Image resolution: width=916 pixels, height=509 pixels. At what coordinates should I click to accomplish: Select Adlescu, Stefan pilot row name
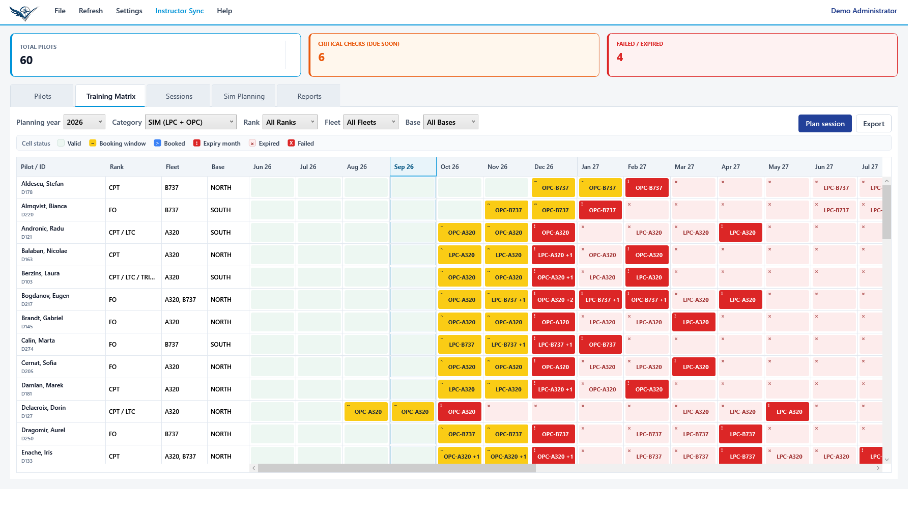[42, 184]
